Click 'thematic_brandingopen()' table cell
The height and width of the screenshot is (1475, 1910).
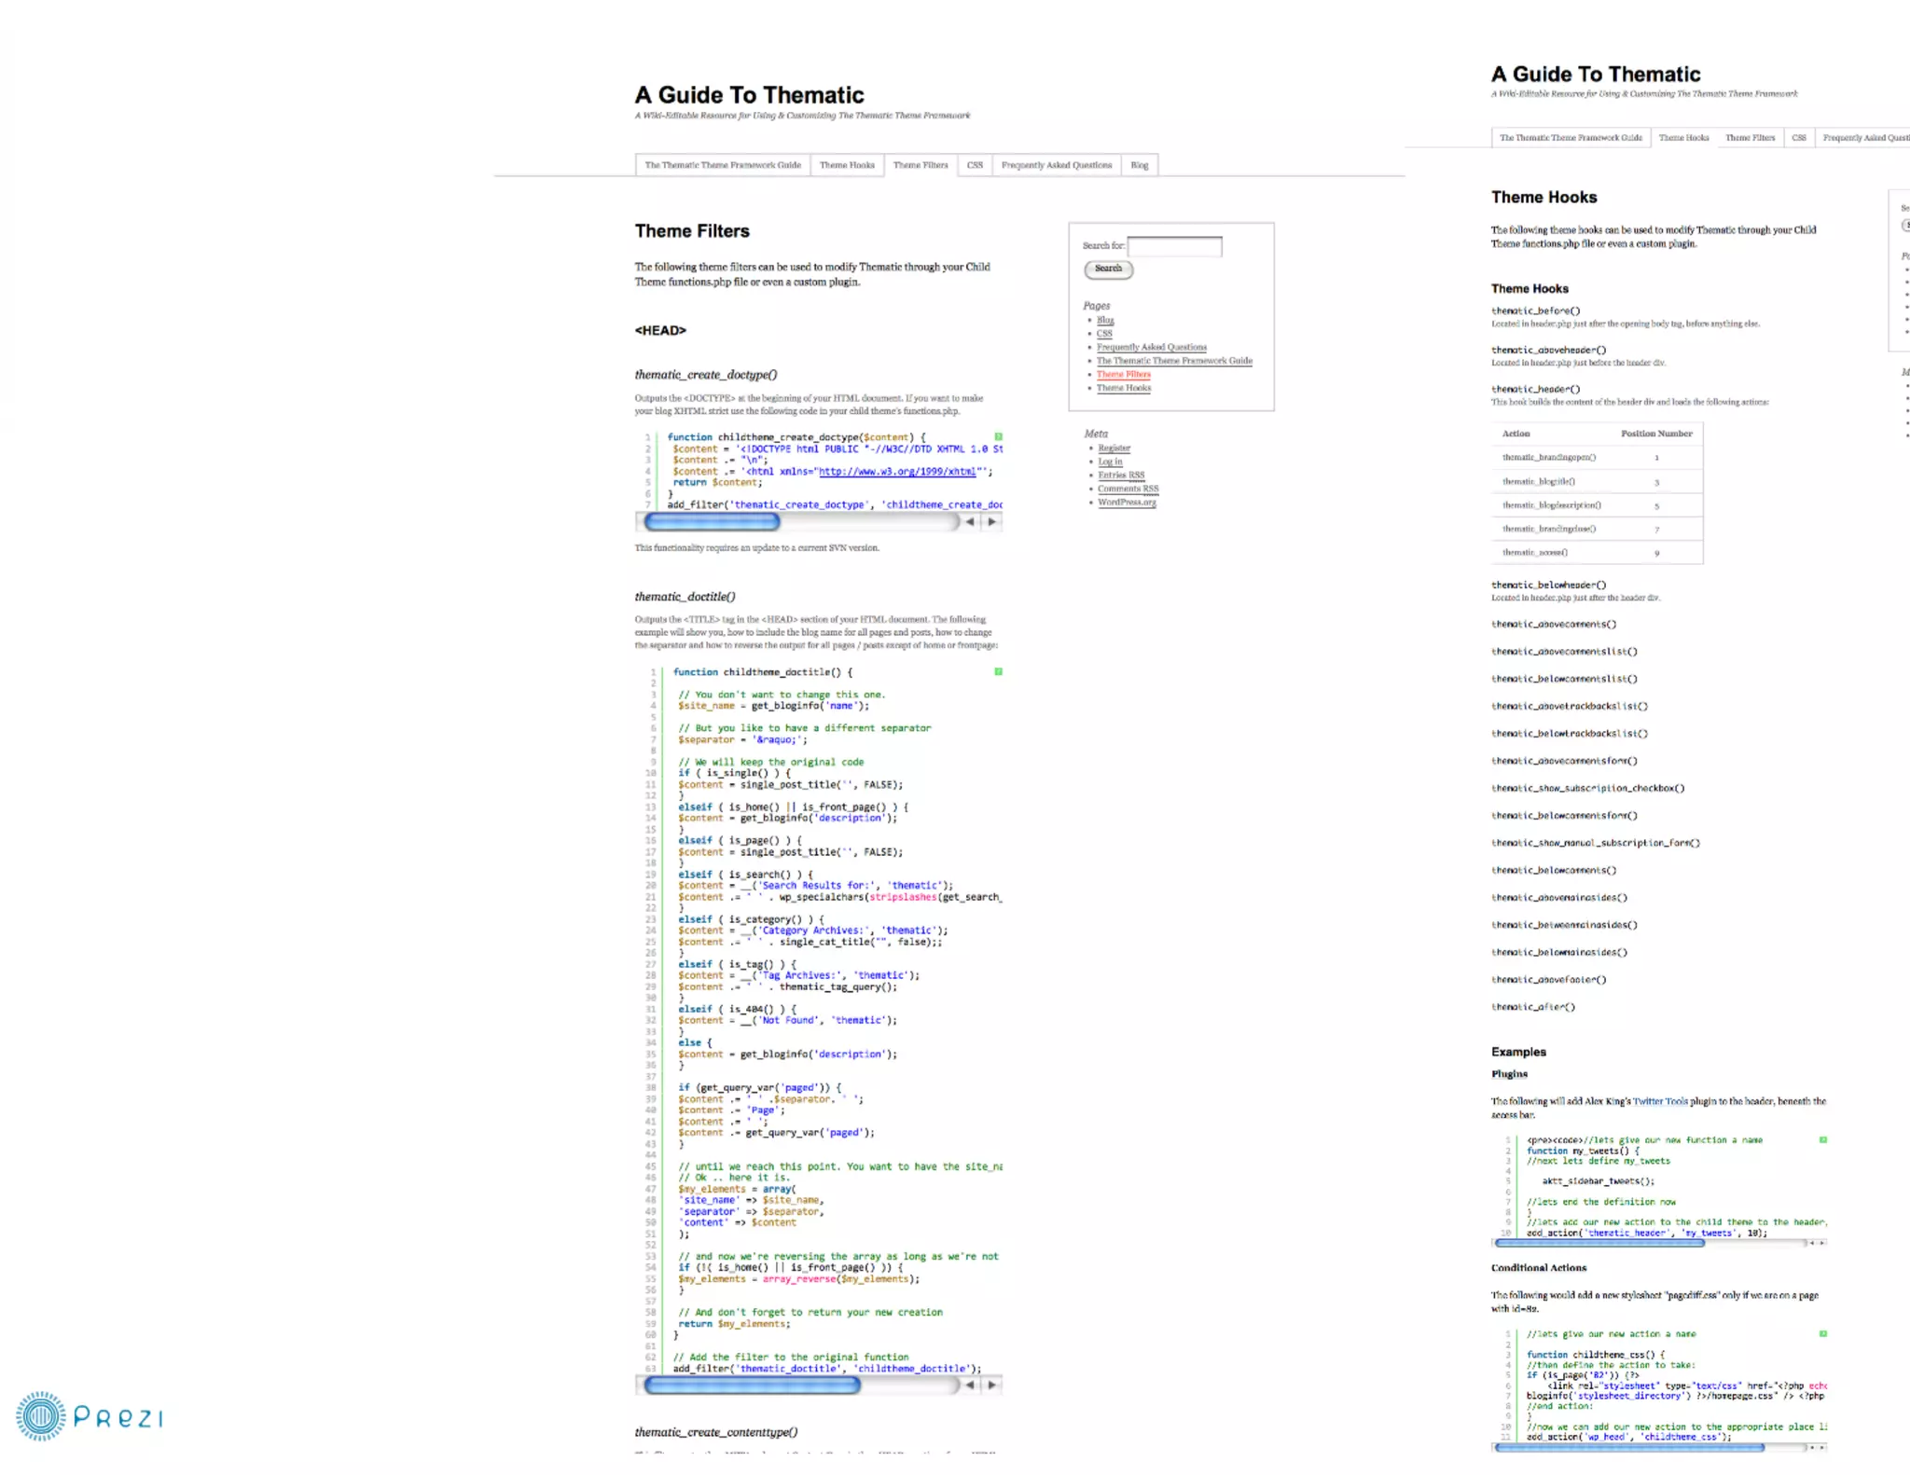1549,457
